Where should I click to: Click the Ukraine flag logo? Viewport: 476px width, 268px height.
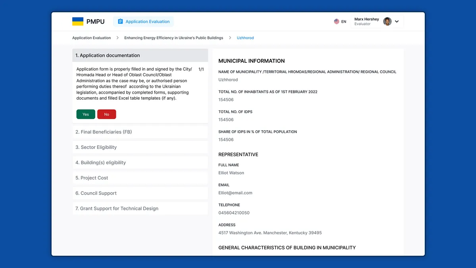click(78, 21)
